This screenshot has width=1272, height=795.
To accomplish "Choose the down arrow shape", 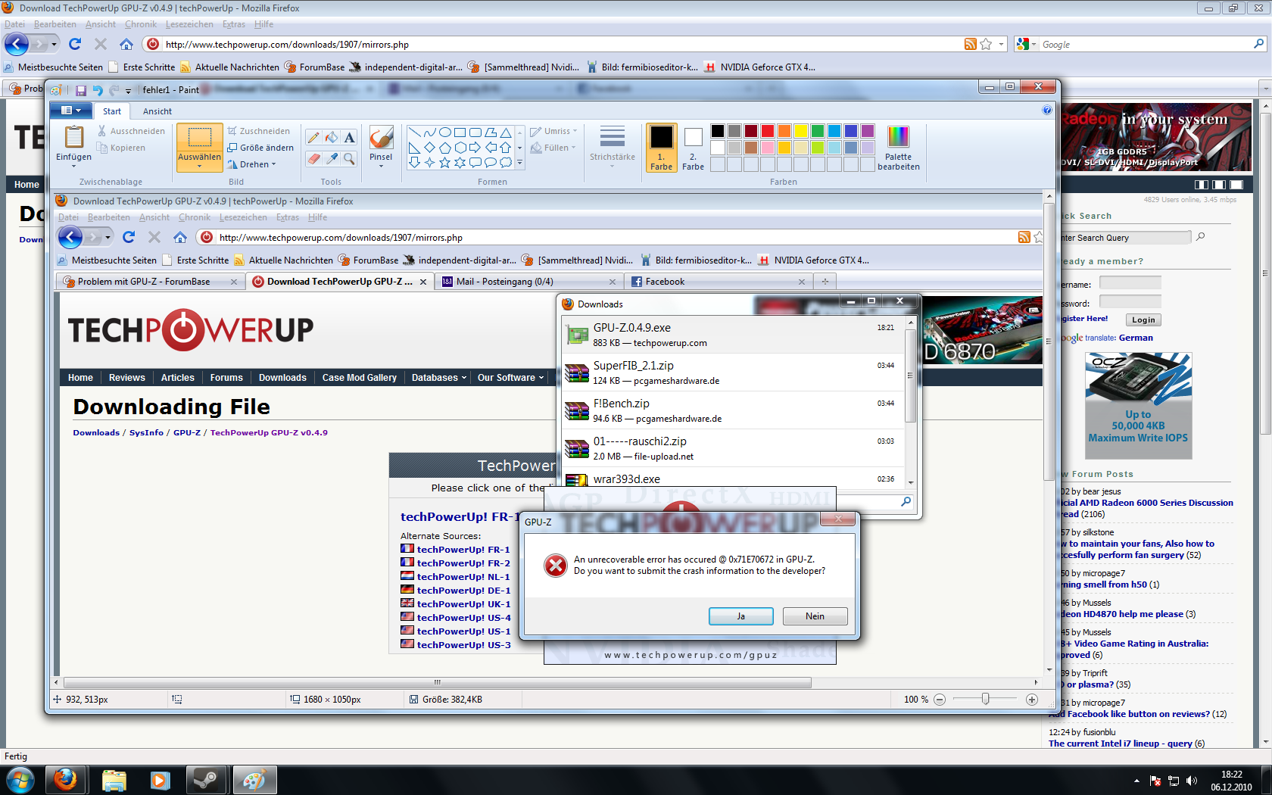I will (414, 163).
